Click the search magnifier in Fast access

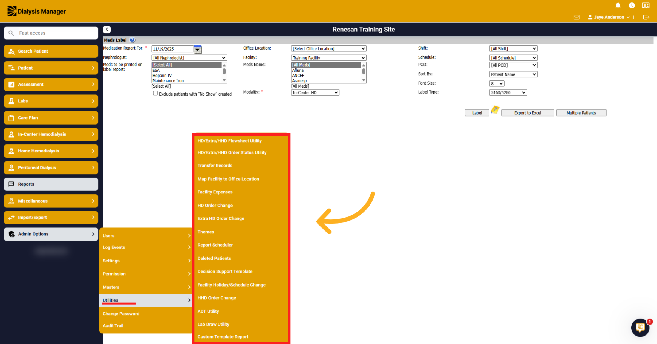(11, 33)
